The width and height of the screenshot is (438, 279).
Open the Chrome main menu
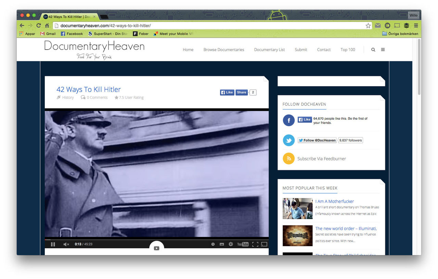point(416,25)
